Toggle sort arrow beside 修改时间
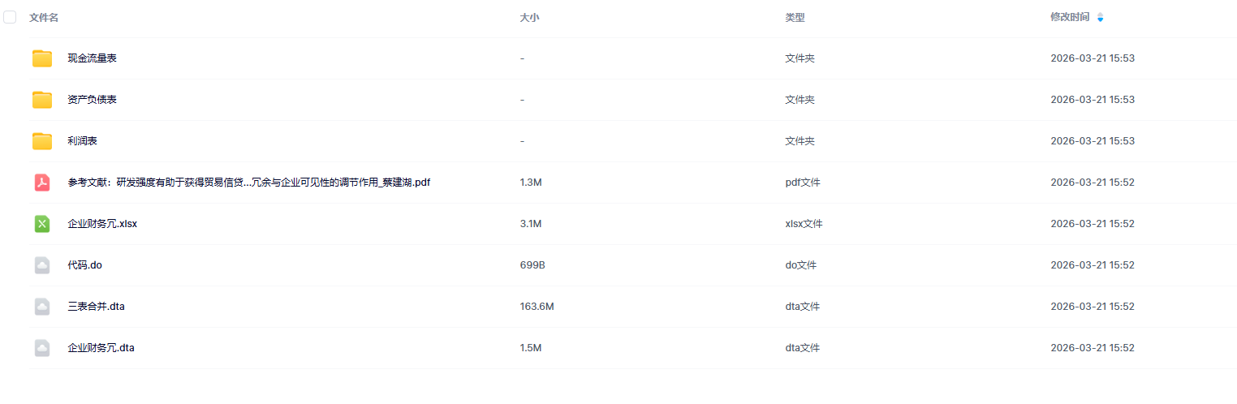Image resolution: width=1237 pixels, height=404 pixels. click(x=1100, y=17)
